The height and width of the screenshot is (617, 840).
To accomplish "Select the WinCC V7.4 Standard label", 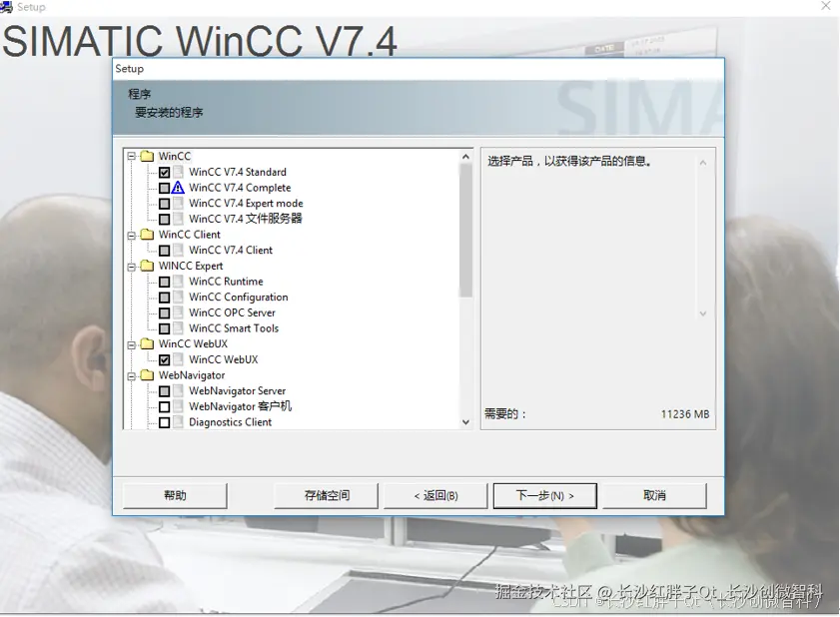I will (238, 172).
